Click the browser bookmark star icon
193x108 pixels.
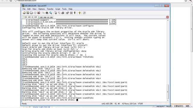(186, 1)
